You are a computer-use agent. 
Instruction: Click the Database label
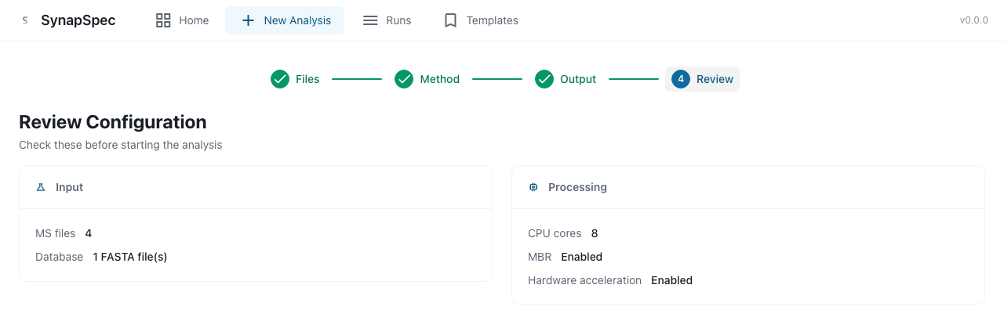click(59, 257)
